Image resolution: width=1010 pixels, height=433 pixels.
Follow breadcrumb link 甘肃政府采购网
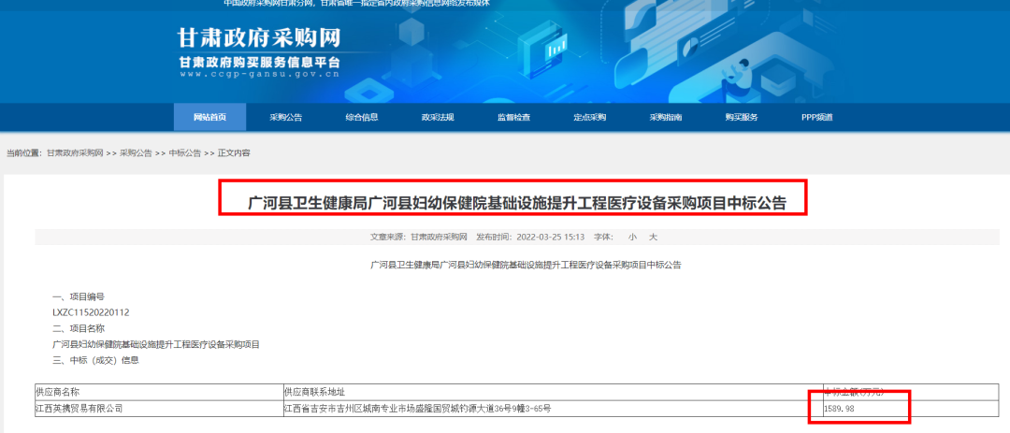click(x=75, y=153)
